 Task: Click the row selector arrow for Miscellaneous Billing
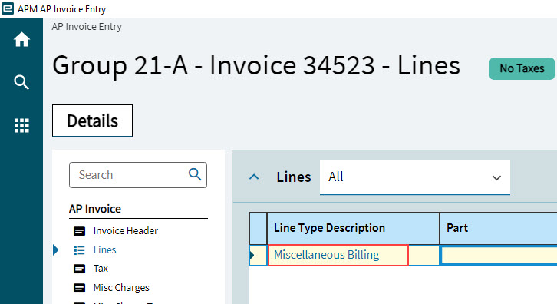252,255
